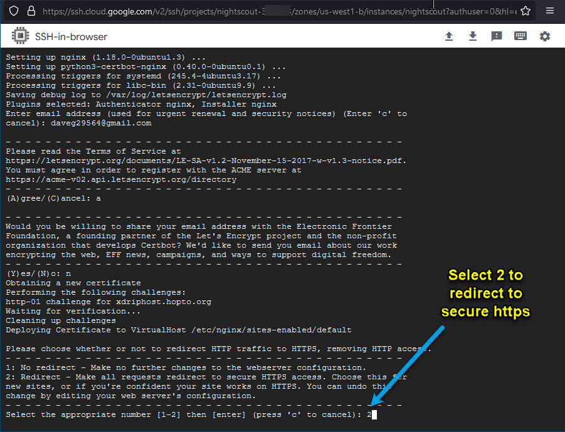
Task: Click the SSH-in-browser title text
Action: [x=70, y=37]
